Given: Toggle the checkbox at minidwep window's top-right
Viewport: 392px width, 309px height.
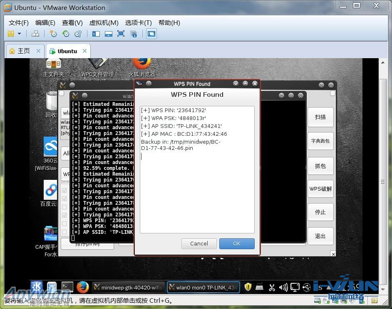Looking at the screenshot, I should pyautogui.click(x=332, y=93).
